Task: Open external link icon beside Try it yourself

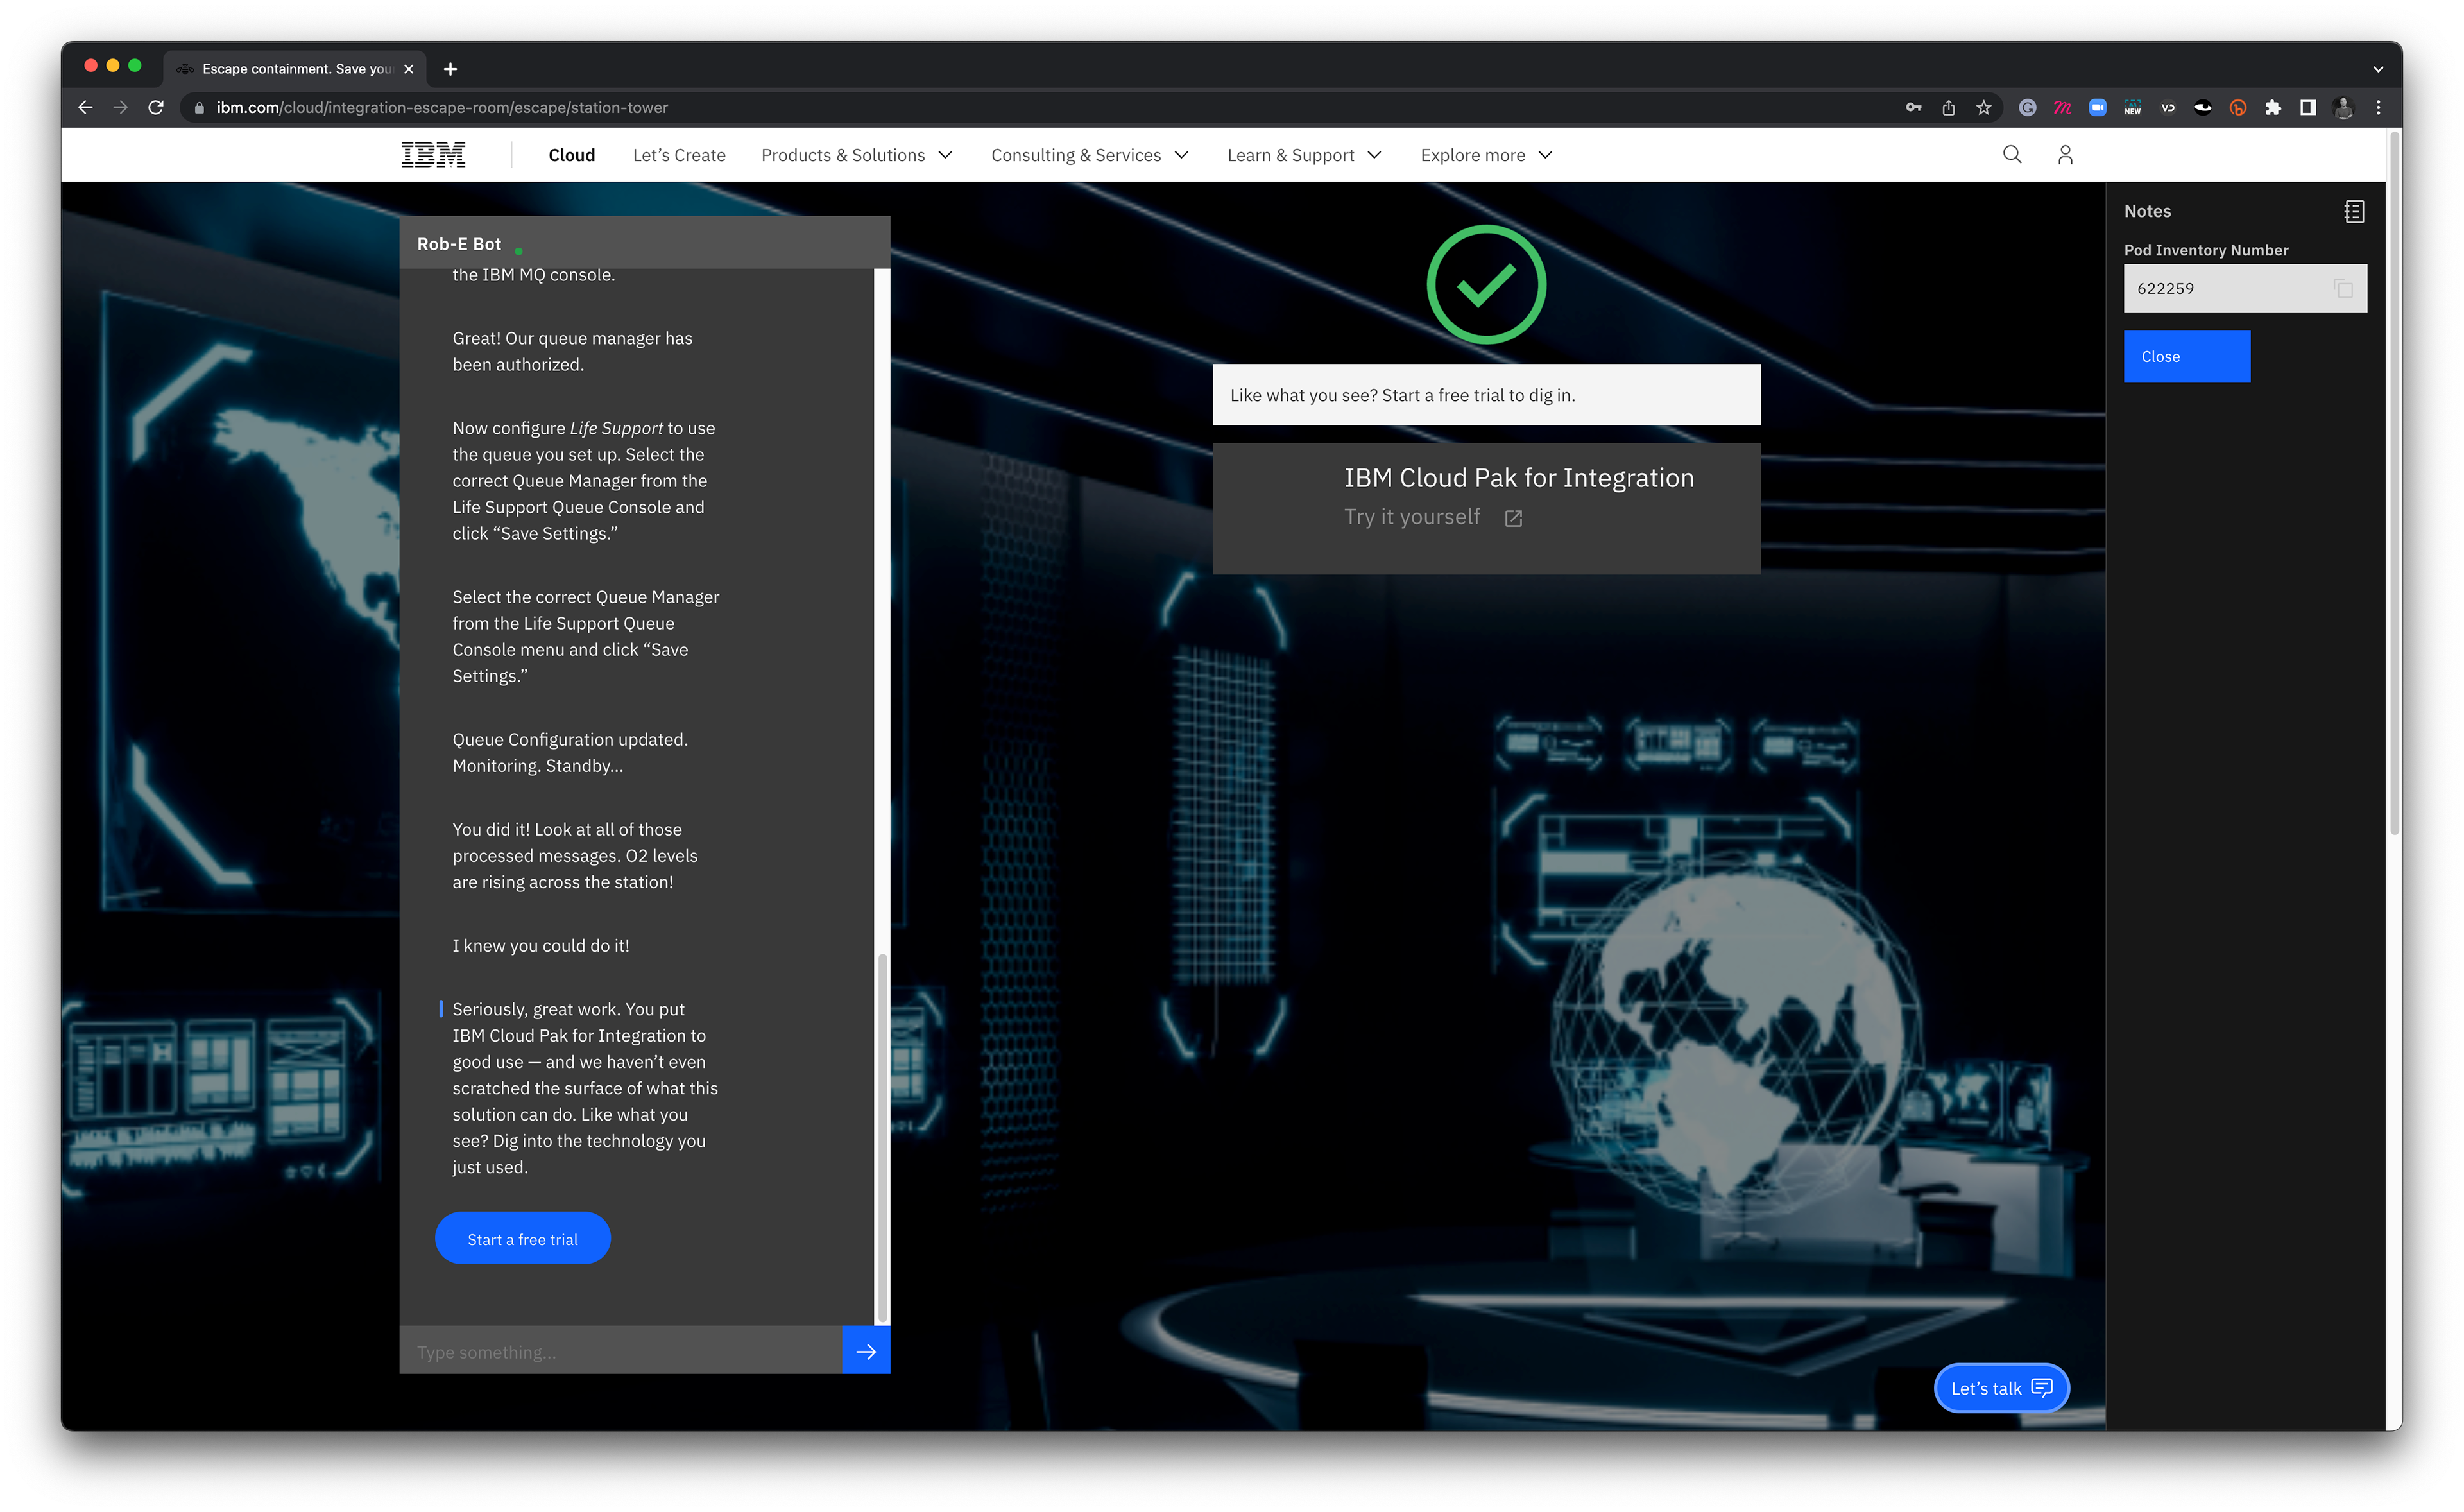Action: 1513,518
